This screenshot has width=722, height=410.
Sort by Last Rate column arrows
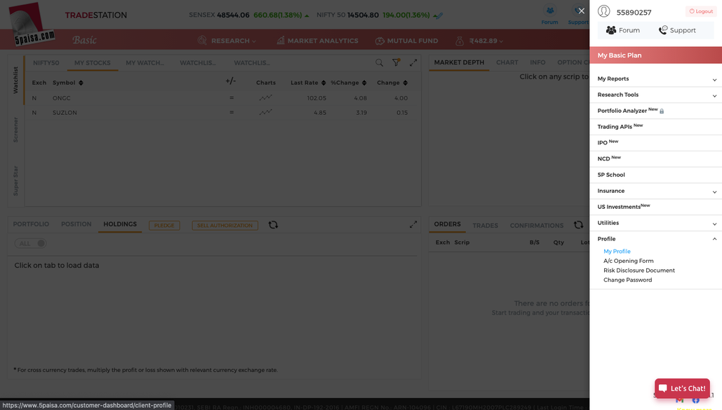(x=323, y=83)
